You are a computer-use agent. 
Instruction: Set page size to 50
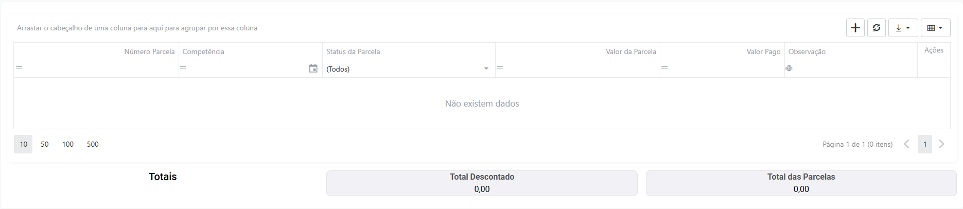pos(45,144)
